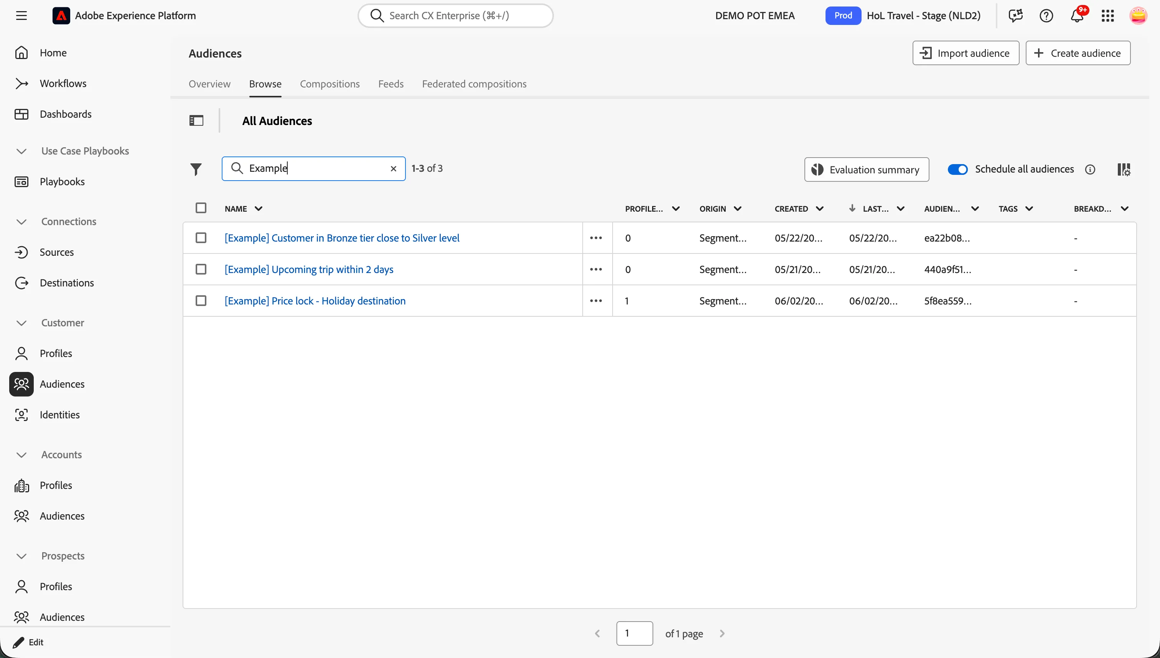Open the CREATED column dropdown
1160x658 pixels.
pyautogui.click(x=820, y=209)
